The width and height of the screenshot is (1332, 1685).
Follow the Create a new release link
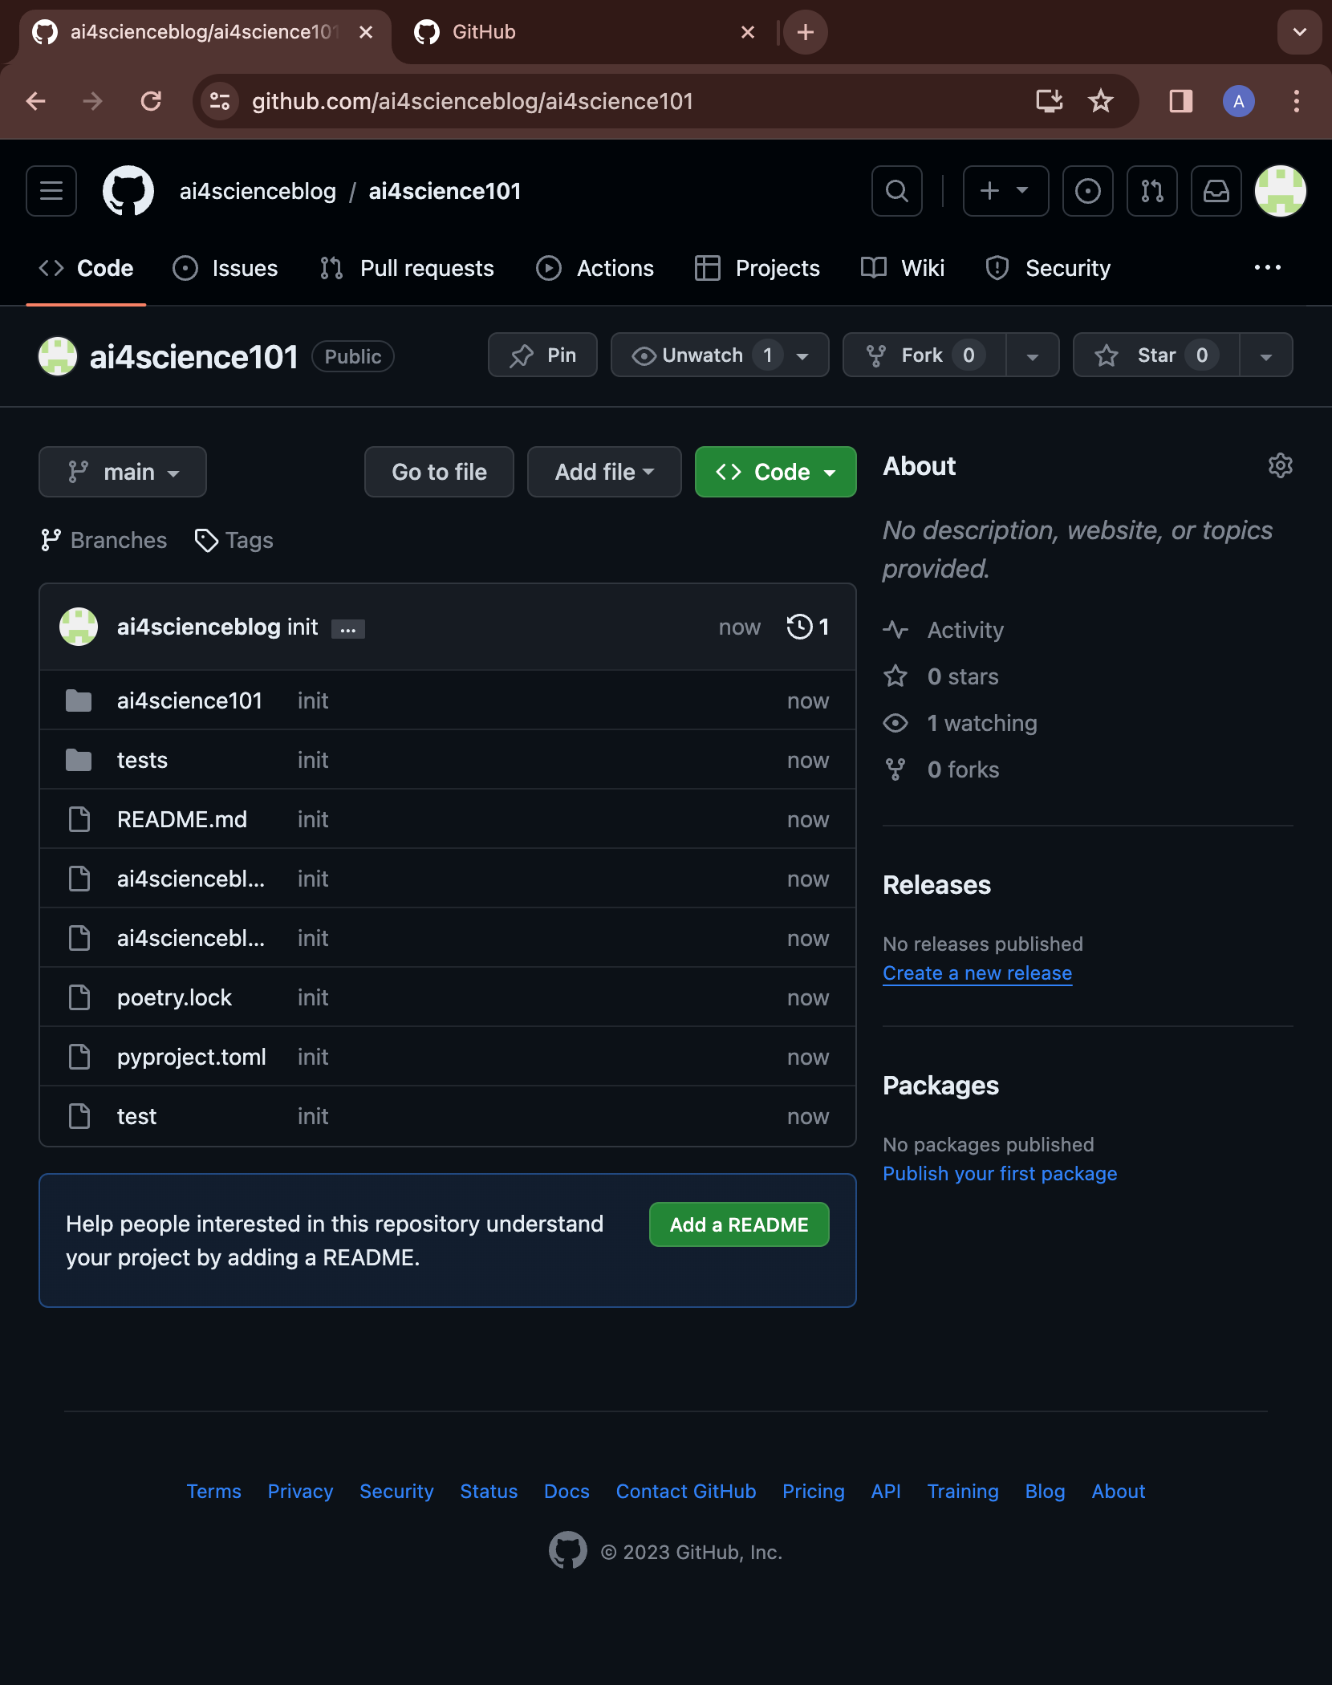coord(977,973)
